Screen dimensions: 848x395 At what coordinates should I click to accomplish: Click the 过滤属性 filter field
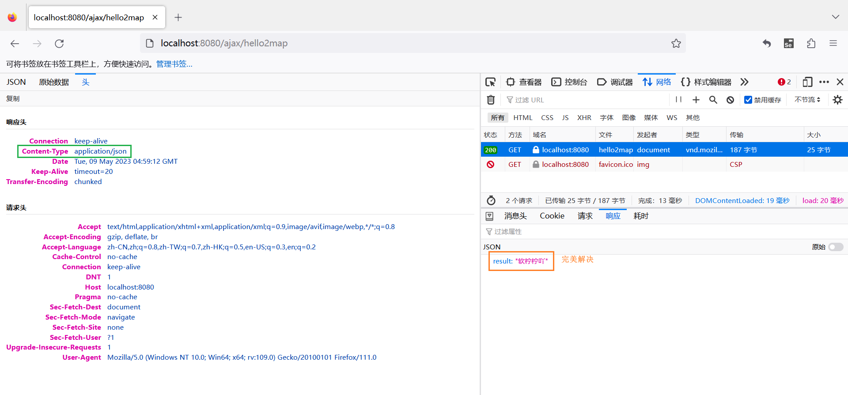point(664,231)
